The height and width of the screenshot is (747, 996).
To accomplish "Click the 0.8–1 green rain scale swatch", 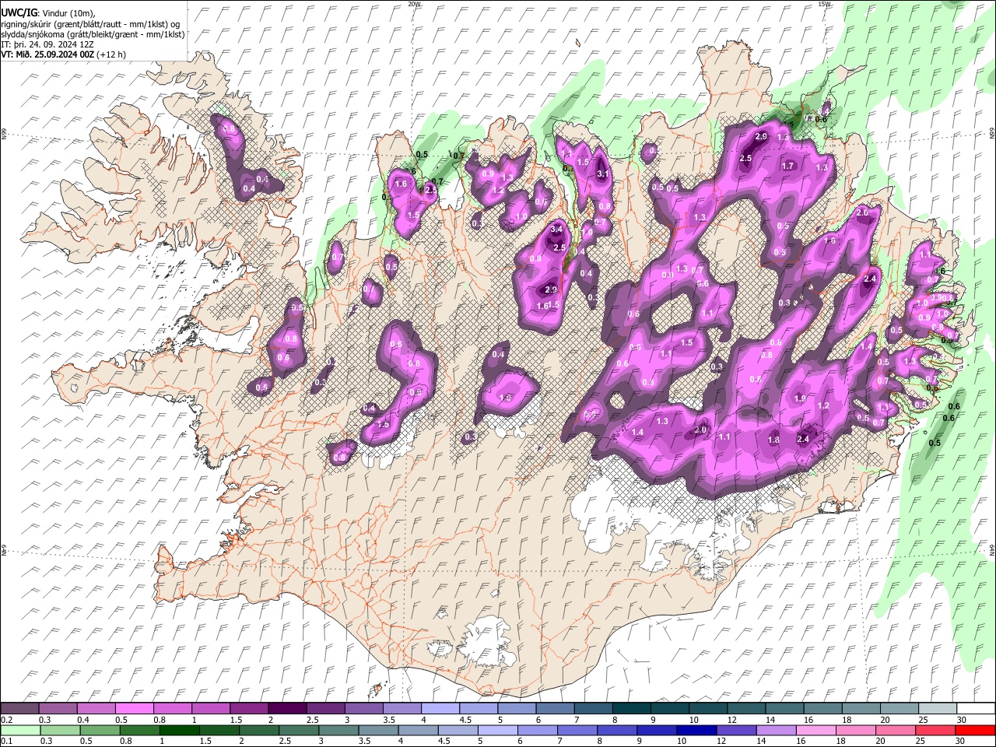I will [x=139, y=730].
